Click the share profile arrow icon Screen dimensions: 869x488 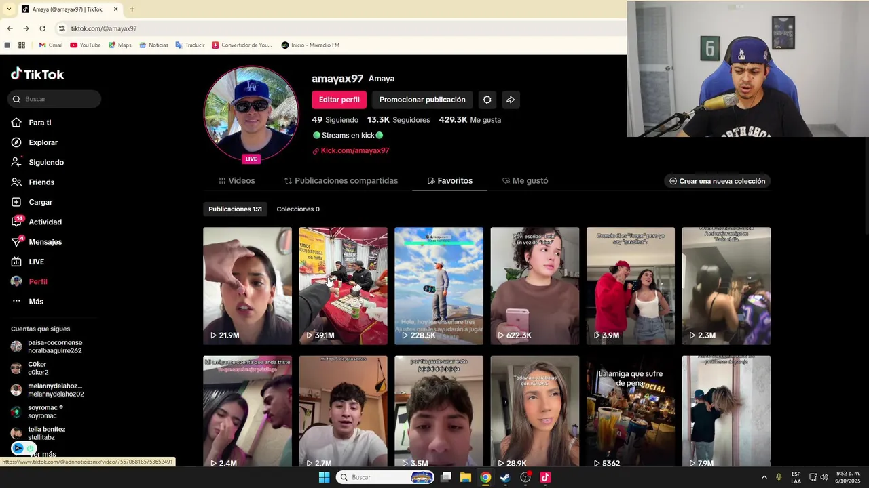coord(511,100)
